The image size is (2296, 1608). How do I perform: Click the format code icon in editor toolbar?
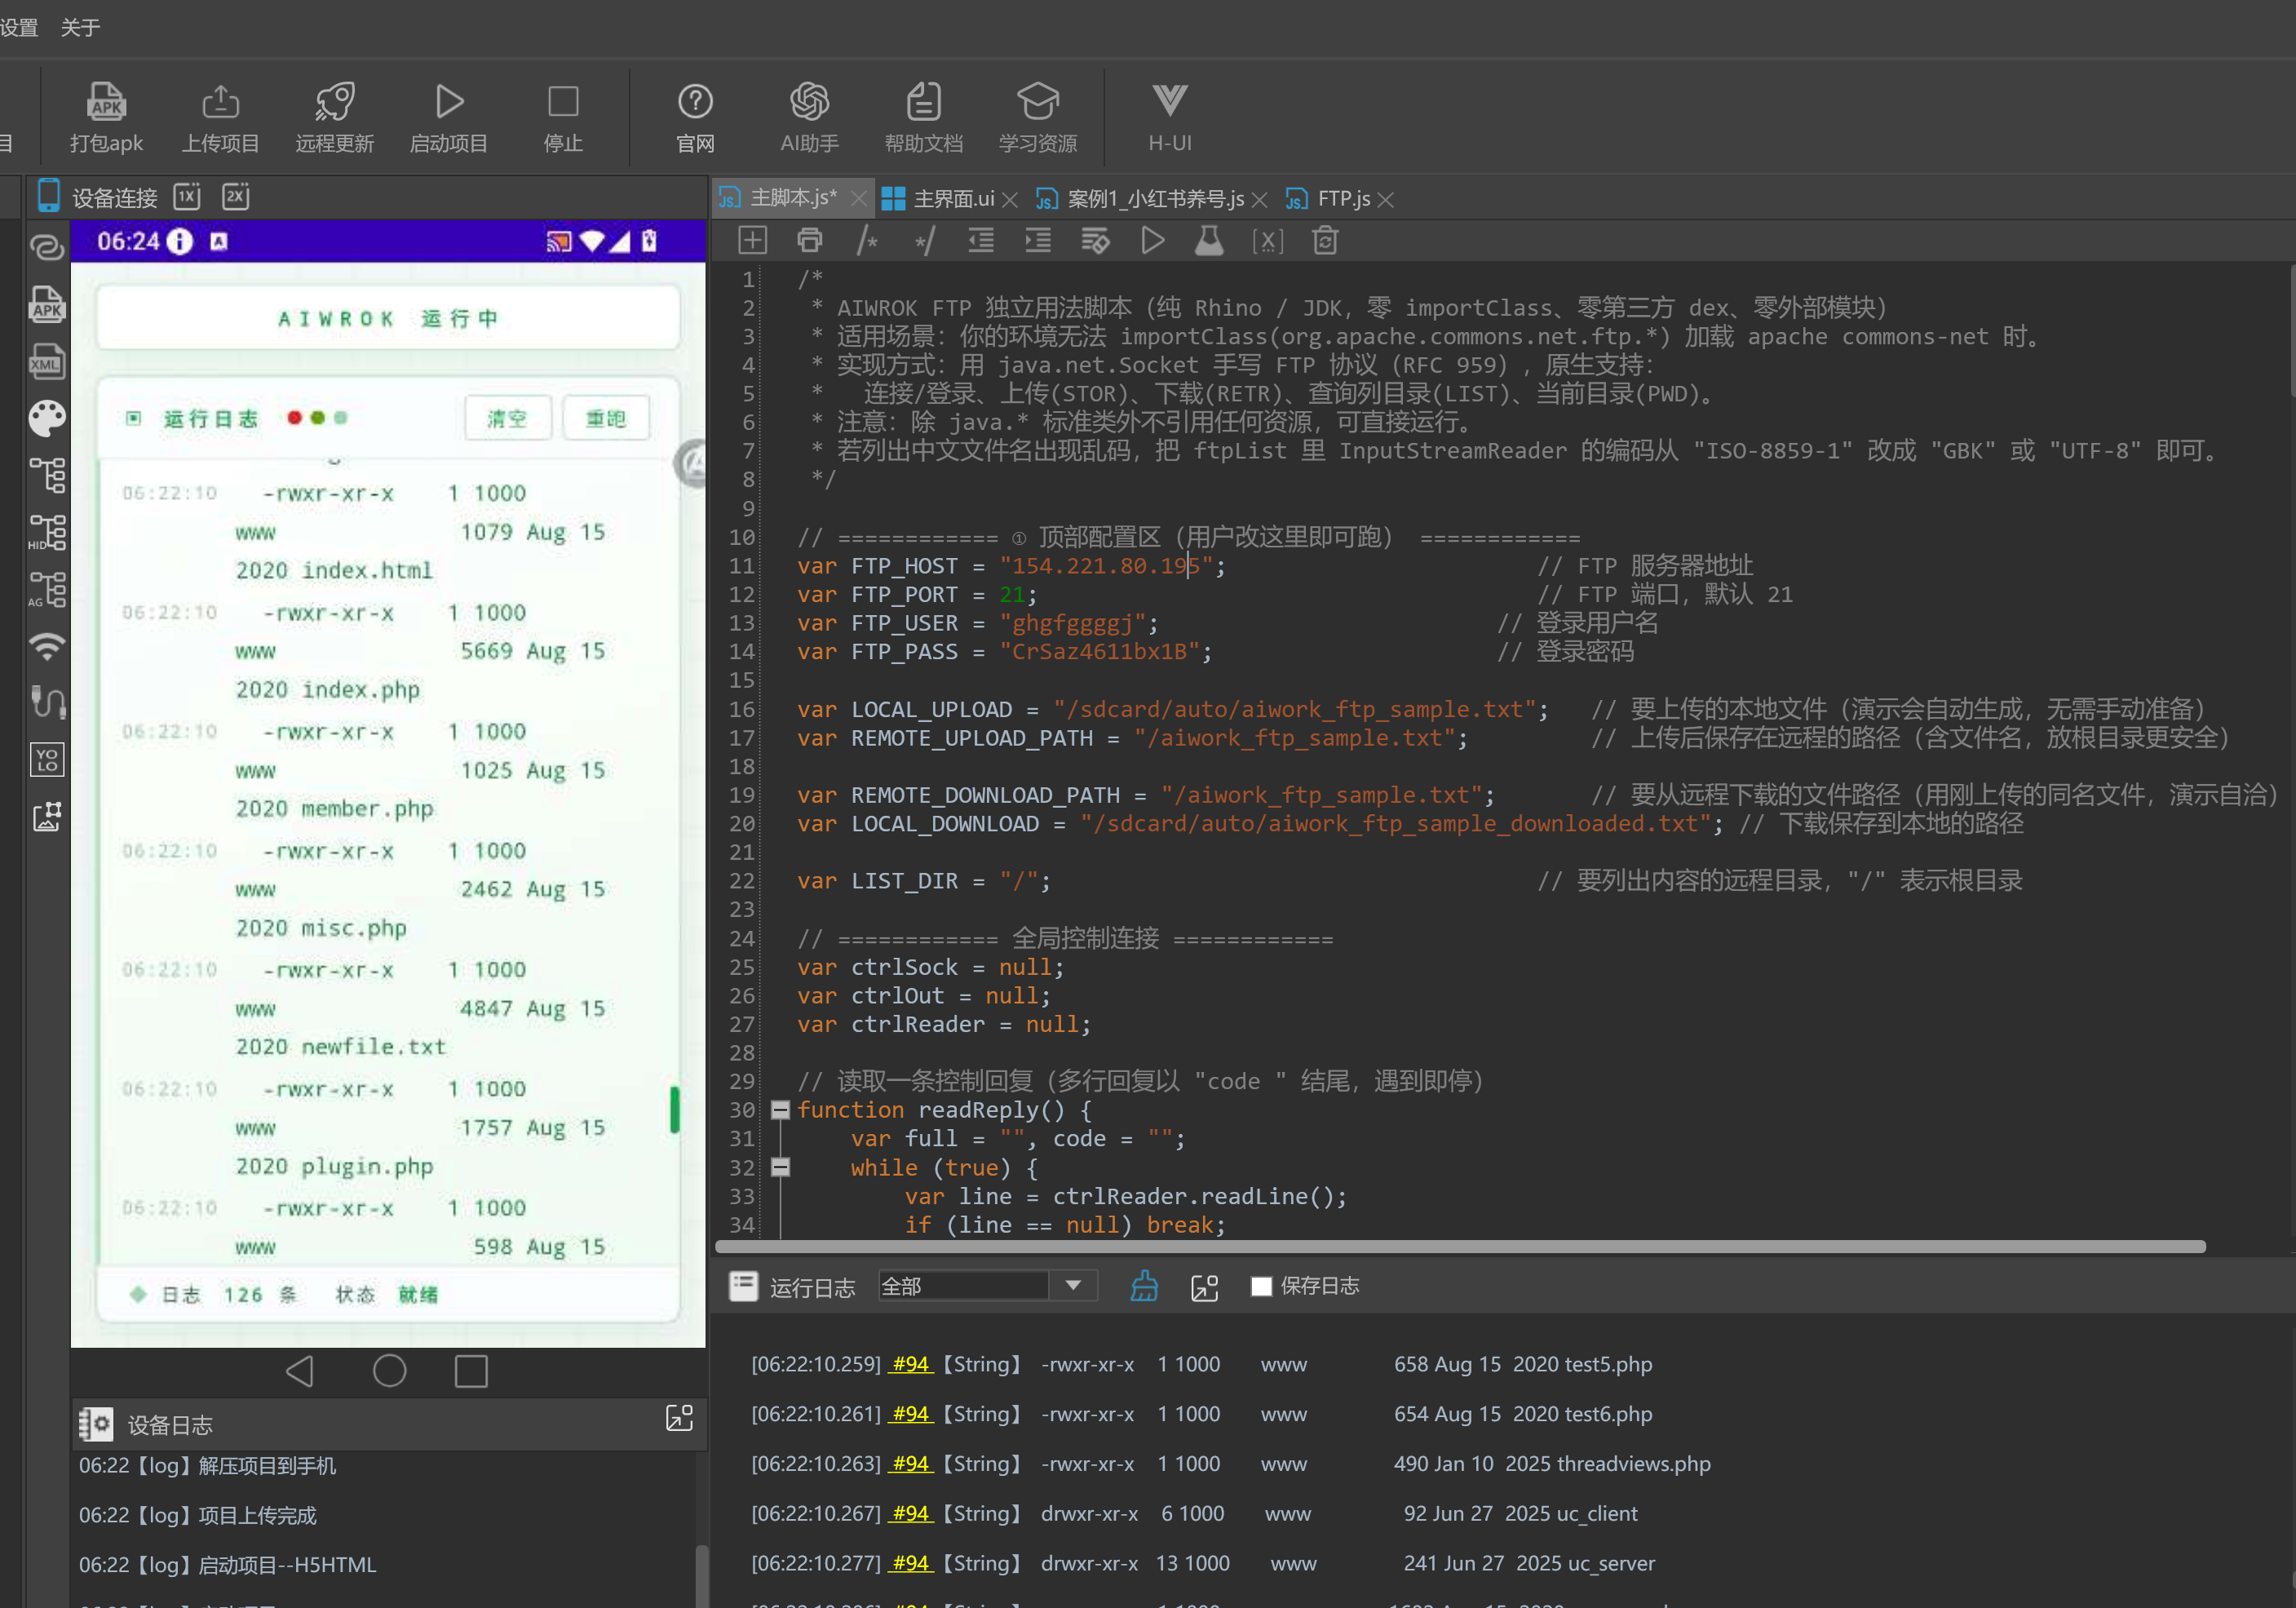click(1095, 240)
